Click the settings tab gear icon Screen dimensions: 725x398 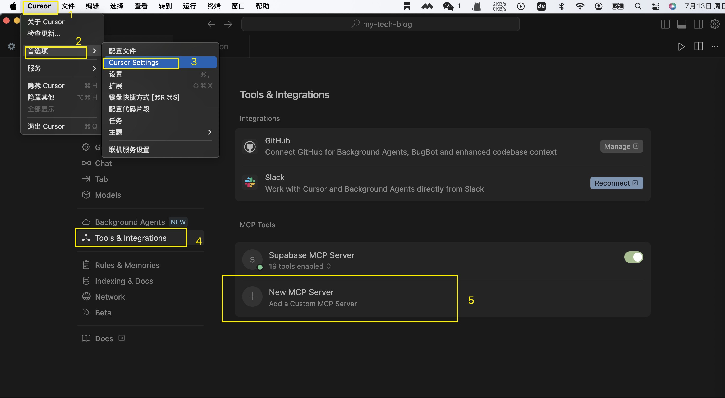11,46
